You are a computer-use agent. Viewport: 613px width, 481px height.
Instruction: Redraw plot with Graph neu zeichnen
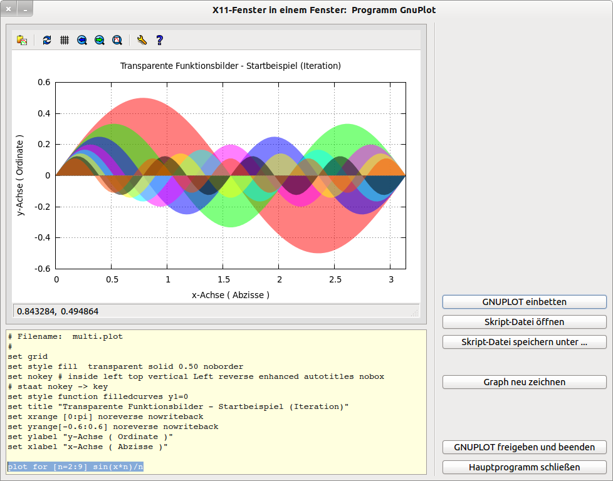point(524,382)
